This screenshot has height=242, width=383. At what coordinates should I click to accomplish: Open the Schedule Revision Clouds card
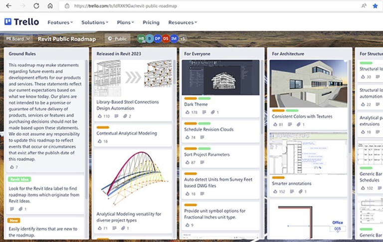coord(220,132)
